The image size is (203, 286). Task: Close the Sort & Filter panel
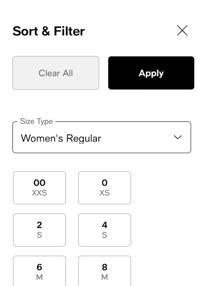[x=182, y=31]
